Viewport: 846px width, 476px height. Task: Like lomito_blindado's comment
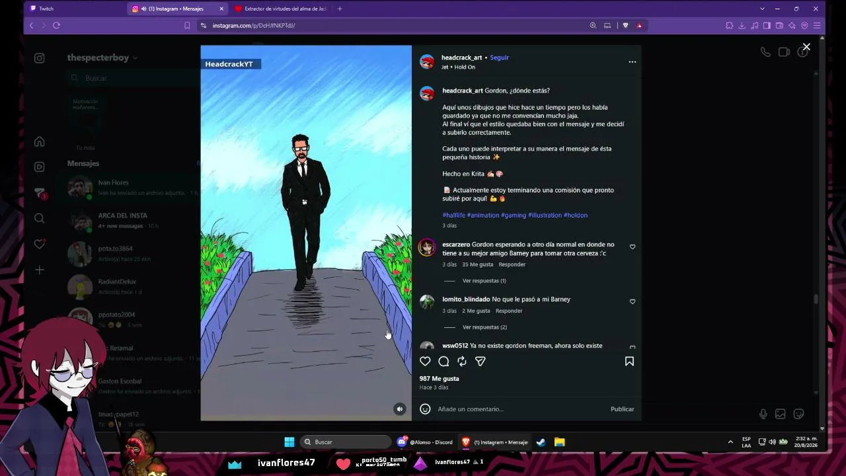pos(633,302)
